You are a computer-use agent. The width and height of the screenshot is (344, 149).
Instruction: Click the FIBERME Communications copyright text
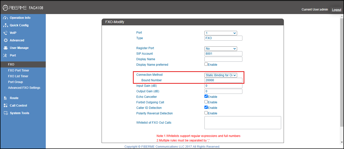click(x=172, y=147)
